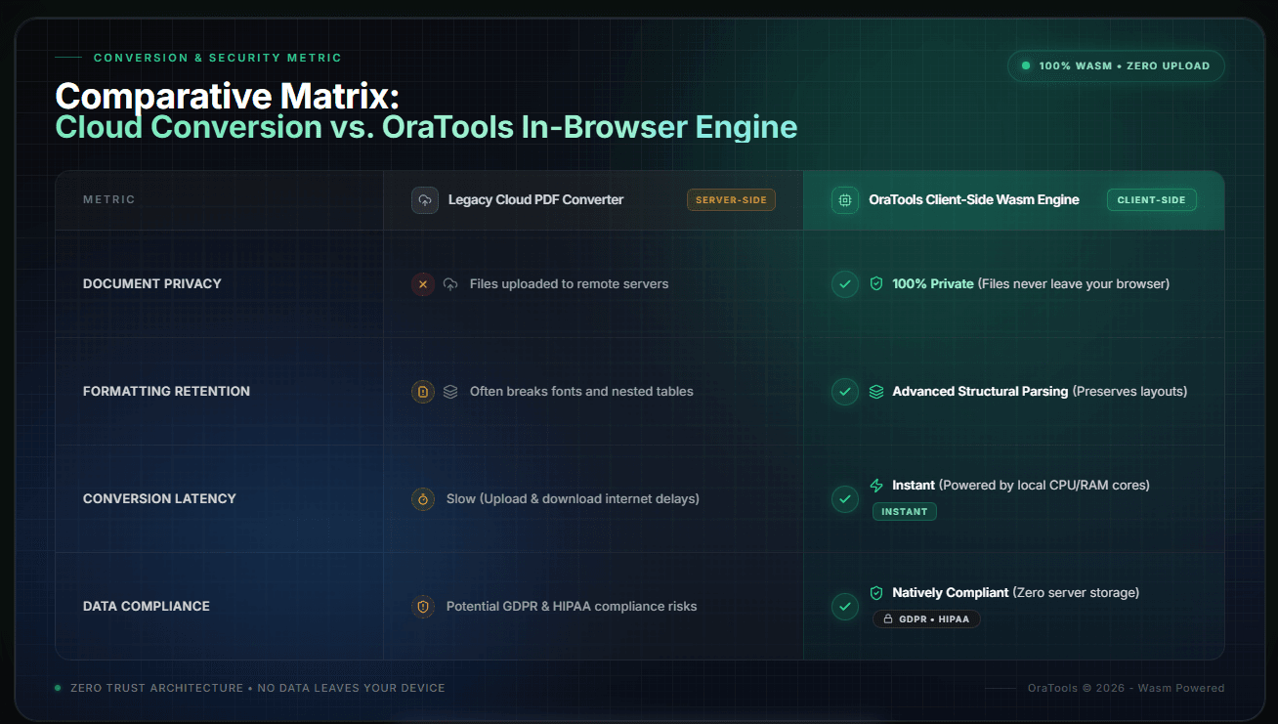This screenshot has width=1278, height=724.
Task: Click the 'Cloud Conversion vs. OraTools In-Browser Engine' subtitle
Action: pyautogui.click(x=426, y=128)
